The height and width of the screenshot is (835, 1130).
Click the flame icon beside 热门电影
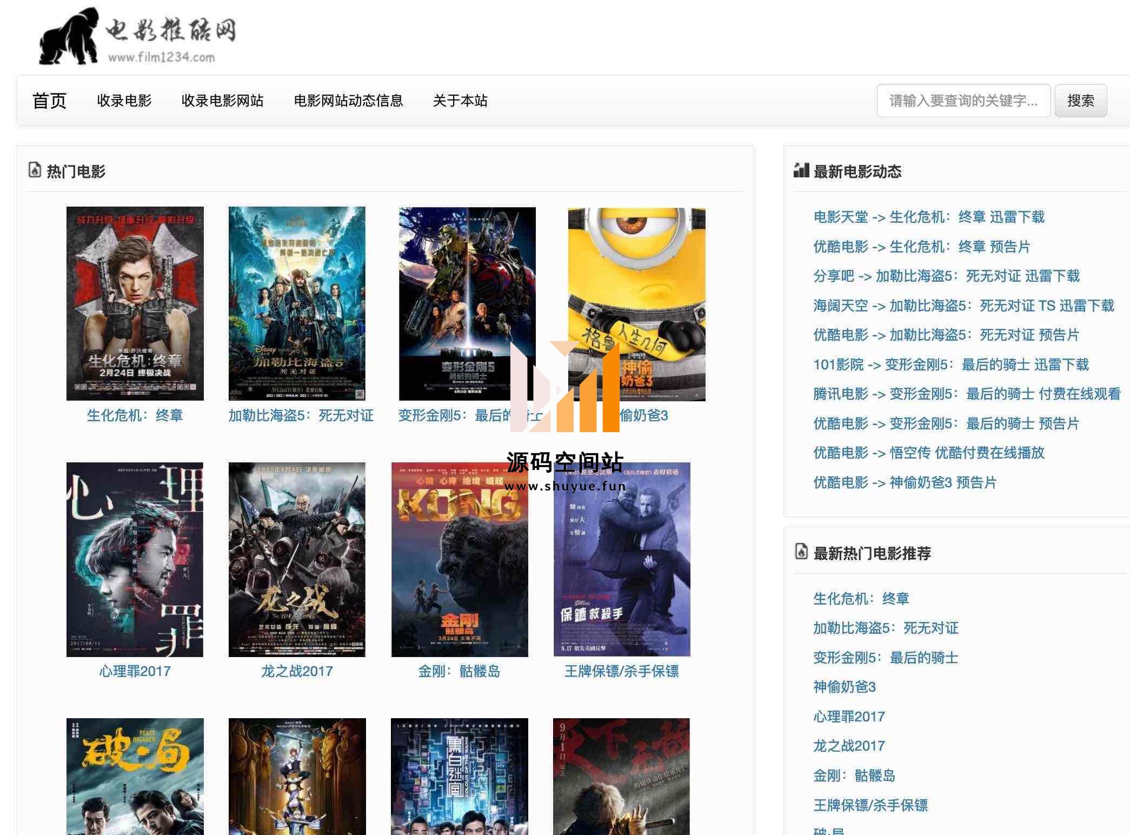click(35, 170)
